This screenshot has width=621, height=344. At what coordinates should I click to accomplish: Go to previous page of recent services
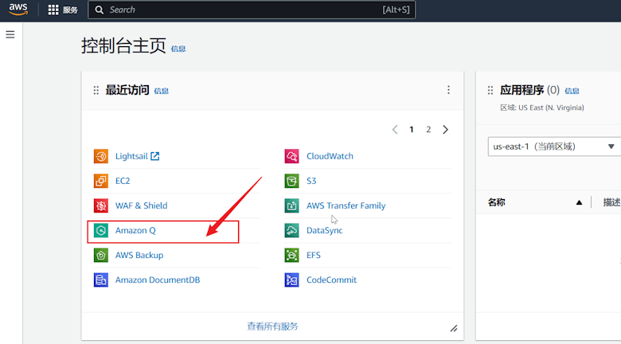pos(395,130)
